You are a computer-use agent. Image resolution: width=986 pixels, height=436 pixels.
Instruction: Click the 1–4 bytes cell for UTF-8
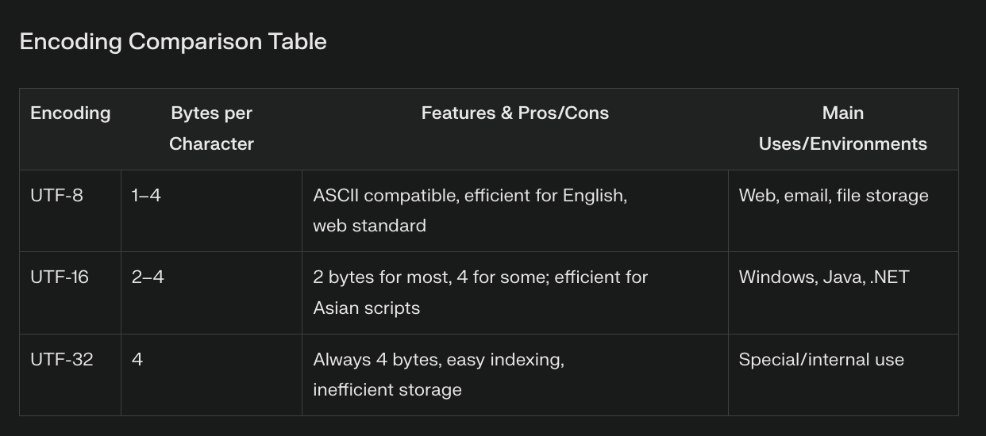[x=146, y=195]
